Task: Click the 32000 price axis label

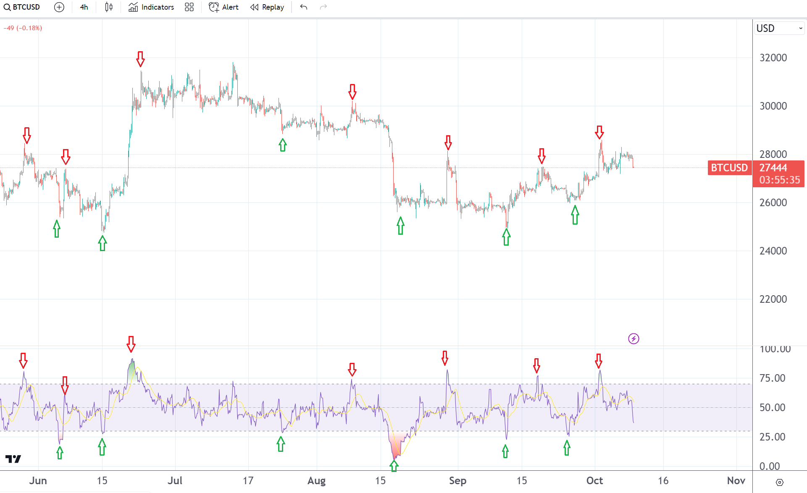Action: (x=773, y=58)
